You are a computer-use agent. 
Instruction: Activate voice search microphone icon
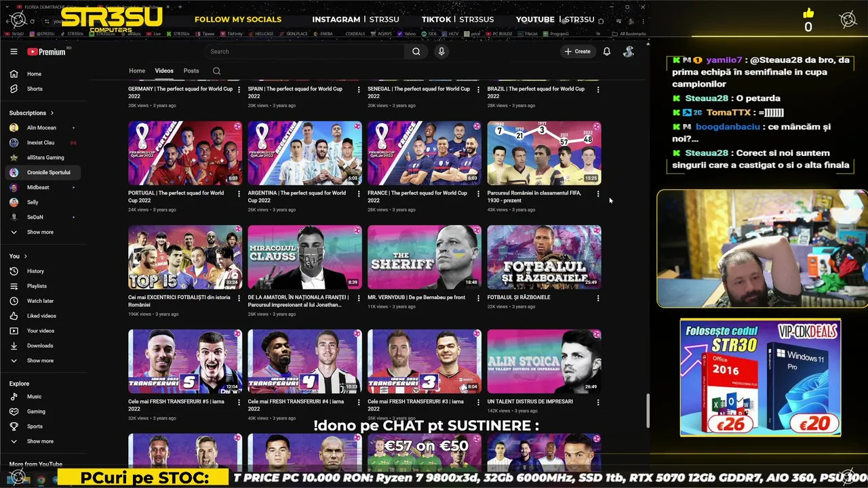tap(441, 52)
